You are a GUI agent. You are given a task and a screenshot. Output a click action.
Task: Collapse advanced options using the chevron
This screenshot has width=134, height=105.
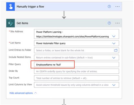36,93
